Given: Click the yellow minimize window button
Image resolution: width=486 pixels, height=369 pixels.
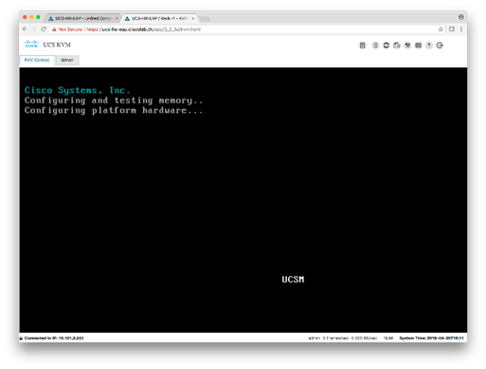Looking at the screenshot, I should pyautogui.click(x=31, y=17).
